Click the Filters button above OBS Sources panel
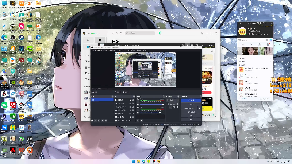 coord(125,92)
